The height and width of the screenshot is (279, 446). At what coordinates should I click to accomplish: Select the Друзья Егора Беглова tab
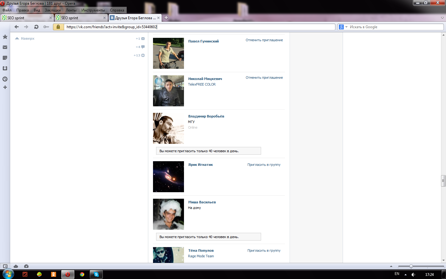coord(135,18)
